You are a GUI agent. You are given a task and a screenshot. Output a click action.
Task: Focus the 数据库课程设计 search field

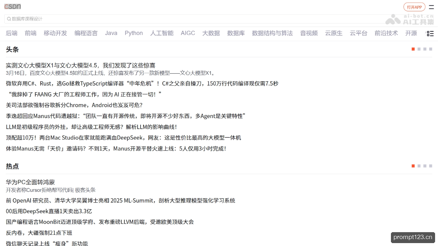(219, 19)
